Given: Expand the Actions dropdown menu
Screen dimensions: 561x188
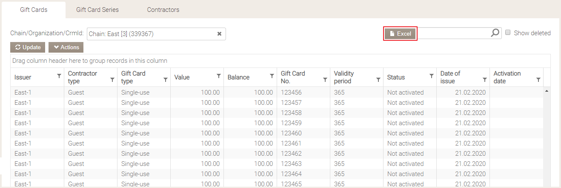Looking at the screenshot, I should (x=66, y=48).
